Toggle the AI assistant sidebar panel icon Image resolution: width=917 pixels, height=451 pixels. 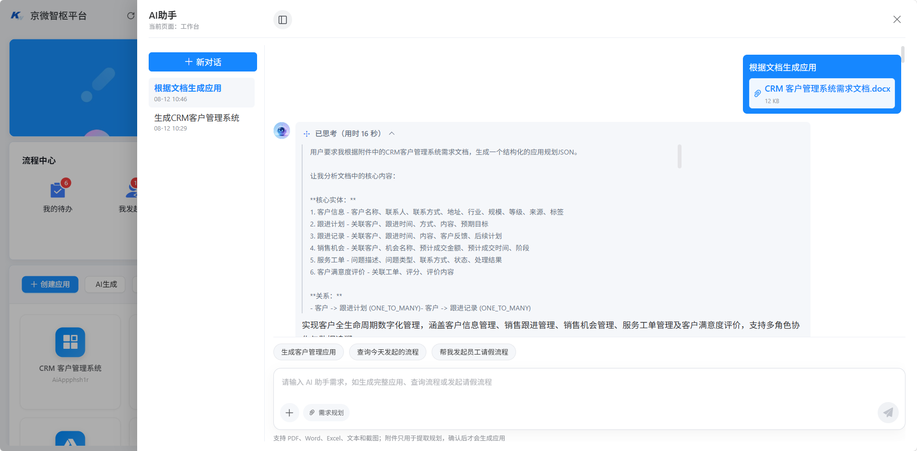282,20
